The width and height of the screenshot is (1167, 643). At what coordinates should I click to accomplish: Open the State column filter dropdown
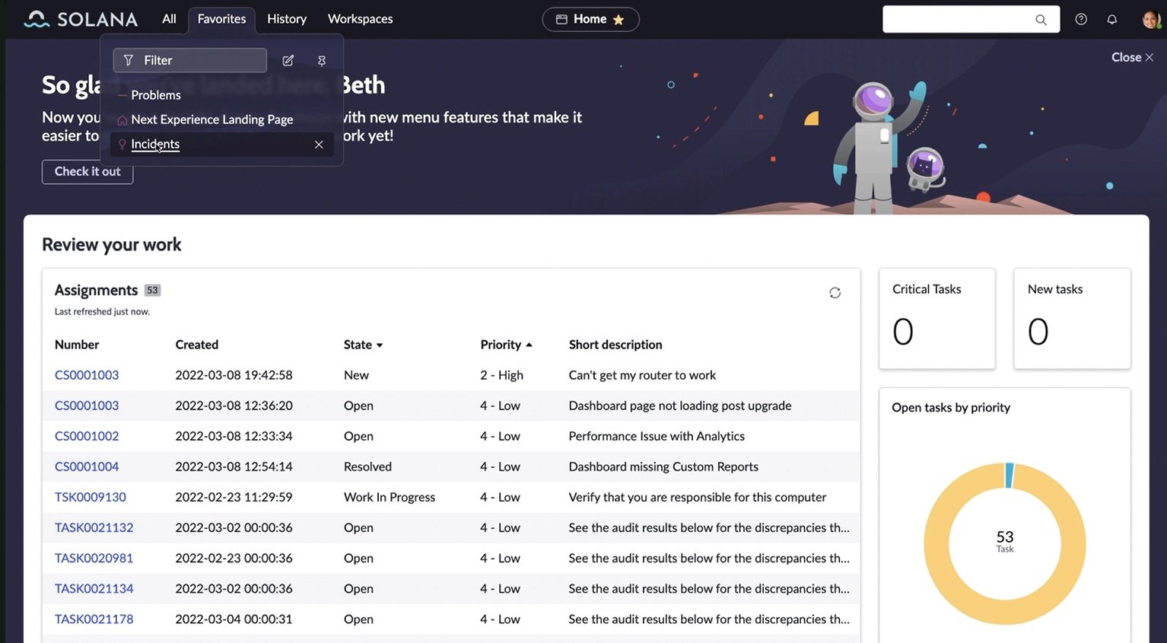379,344
